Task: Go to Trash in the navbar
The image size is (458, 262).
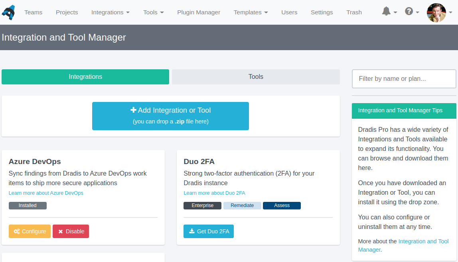Action: click(354, 12)
